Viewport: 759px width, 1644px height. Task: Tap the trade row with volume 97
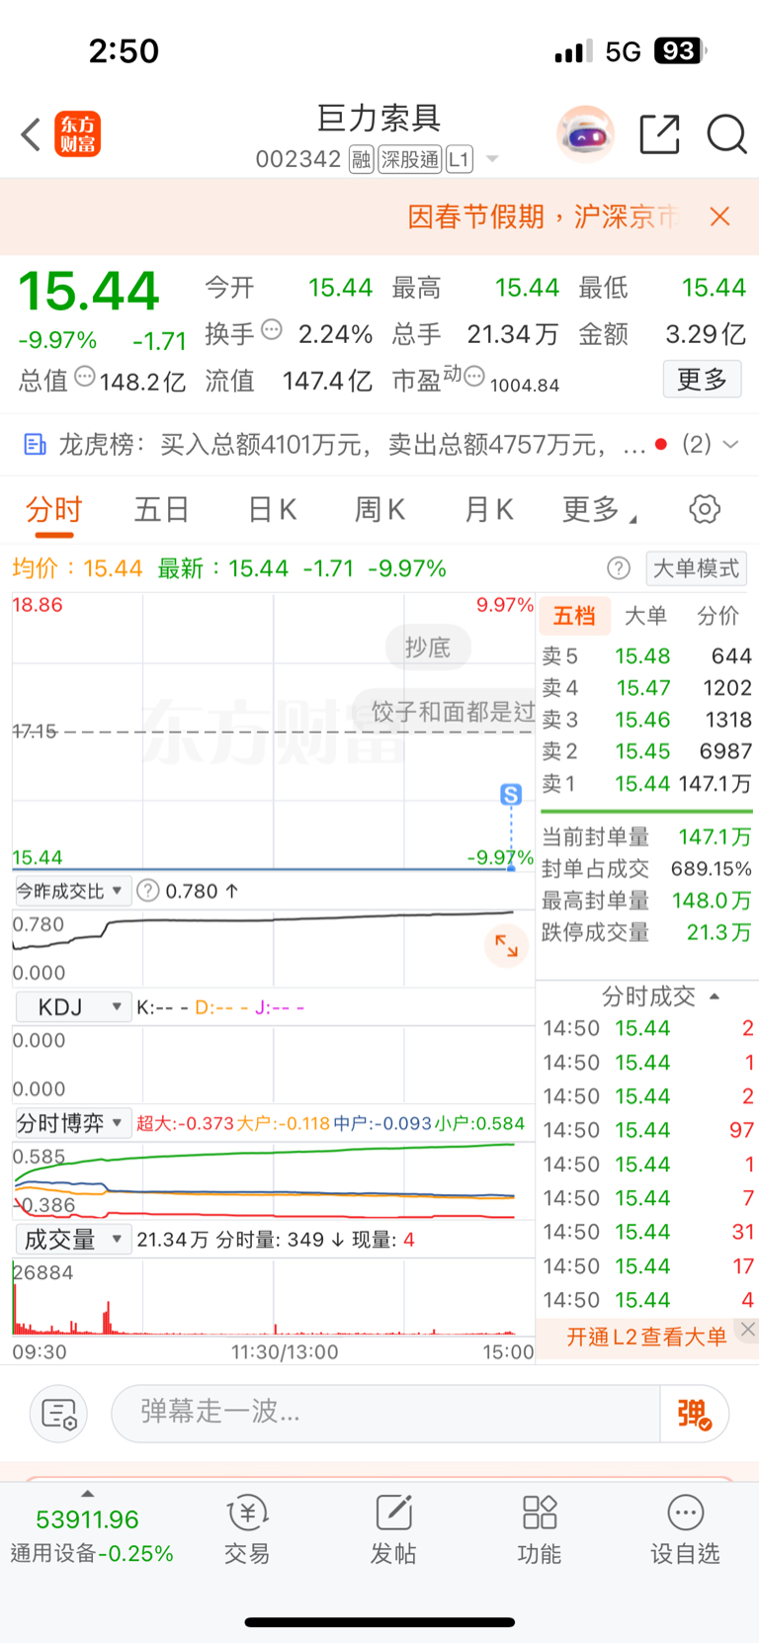tap(647, 1130)
